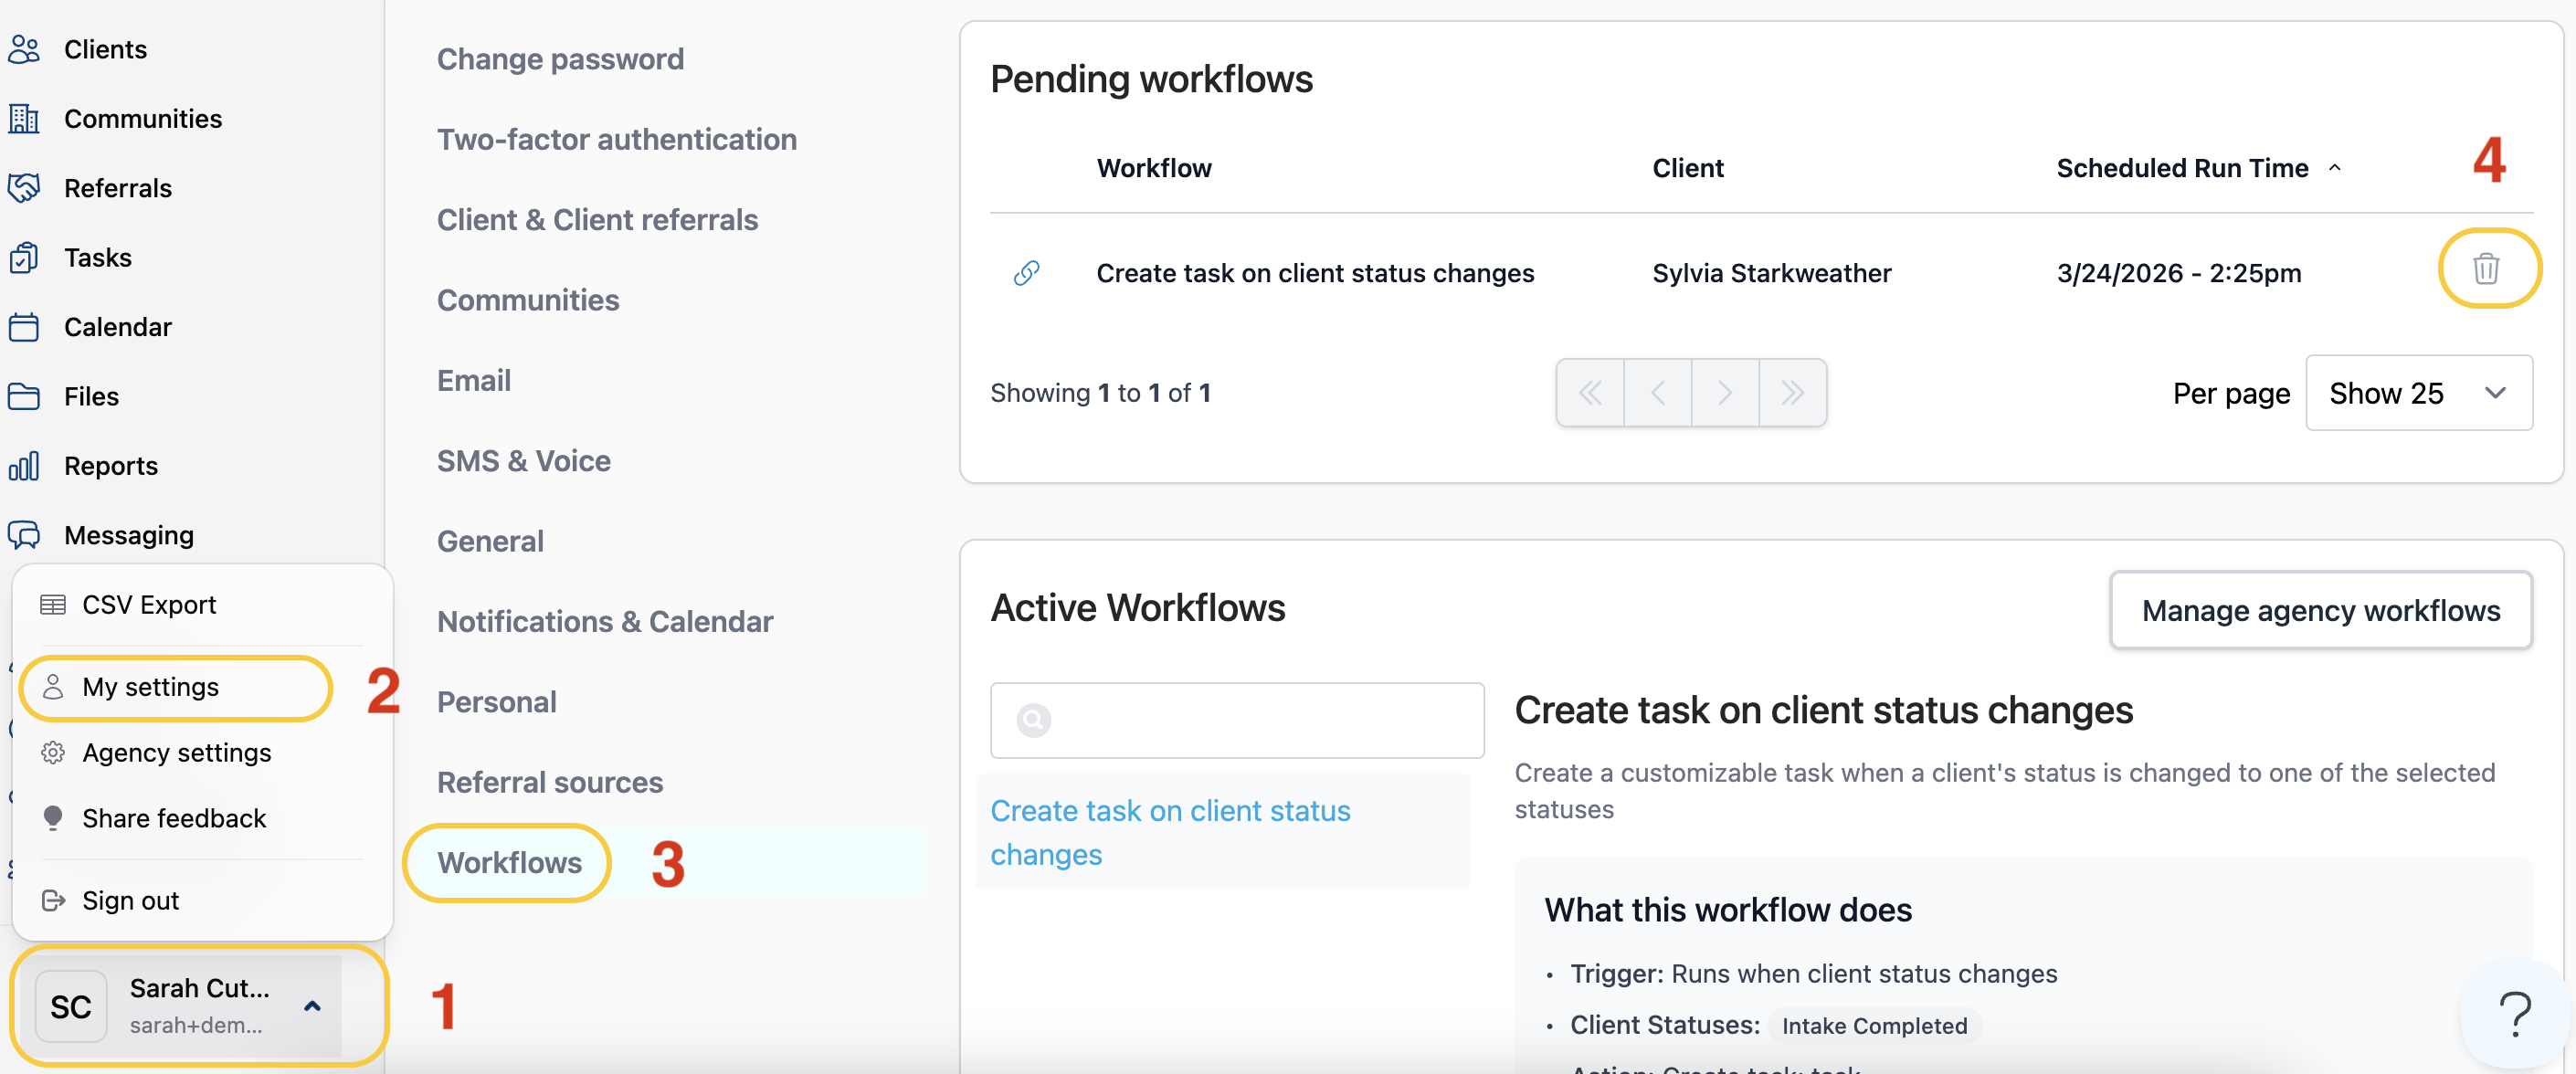Image resolution: width=2576 pixels, height=1074 pixels.
Task: Select My settings in user menu
Action: pos(150,687)
